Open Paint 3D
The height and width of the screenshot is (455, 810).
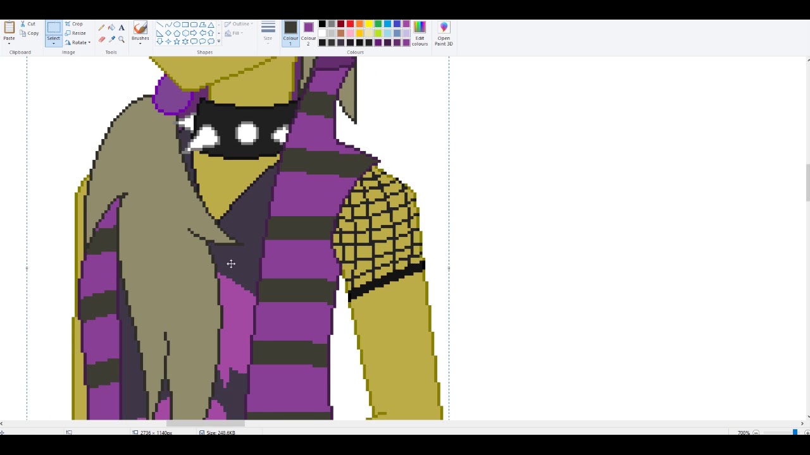tap(444, 32)
